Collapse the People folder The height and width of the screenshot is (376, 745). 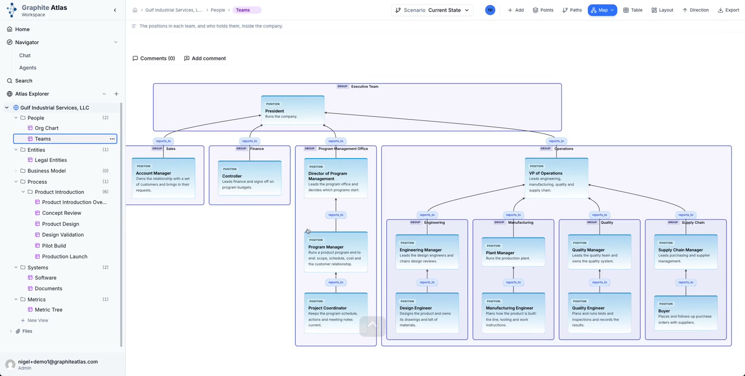coord(16,118)
